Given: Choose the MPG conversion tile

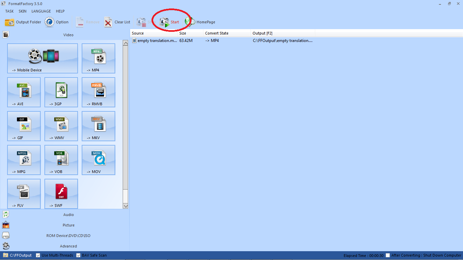Looking at the screenshot, I should pyautogui.click(x=24, y=160).
